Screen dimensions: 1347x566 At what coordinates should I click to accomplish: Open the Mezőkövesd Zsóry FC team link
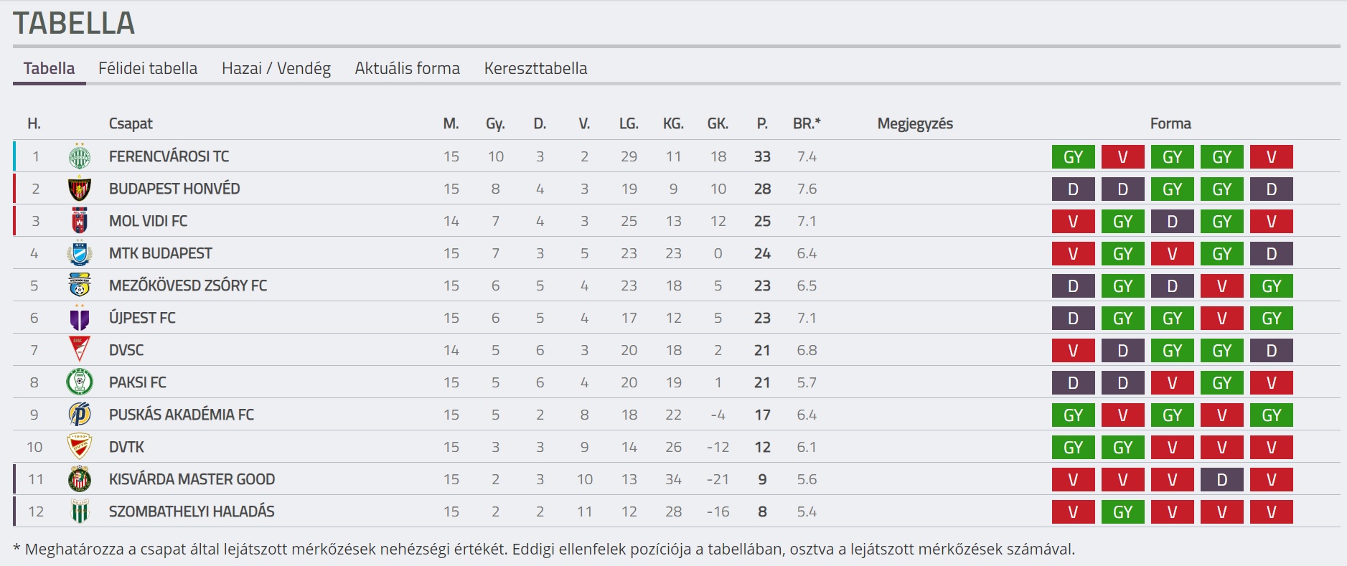click(188, 286)
